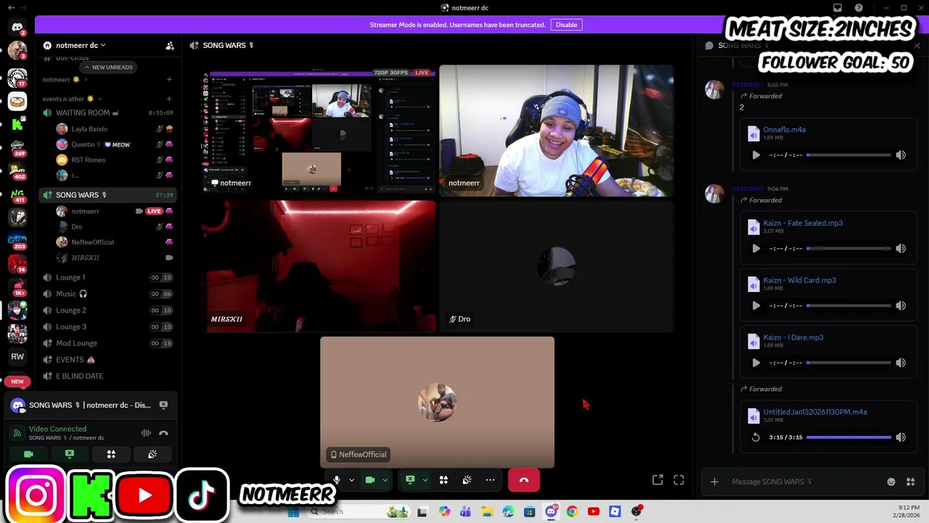
Task: Start an activity from call controls
Action: [443, 480]
